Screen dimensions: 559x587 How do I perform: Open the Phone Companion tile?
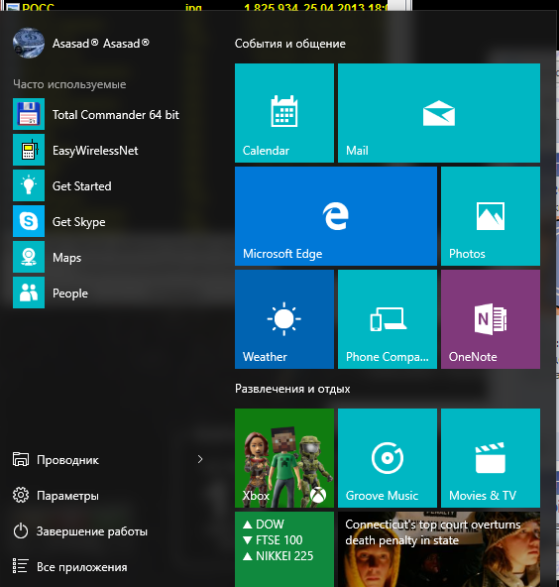coord(388,319)
